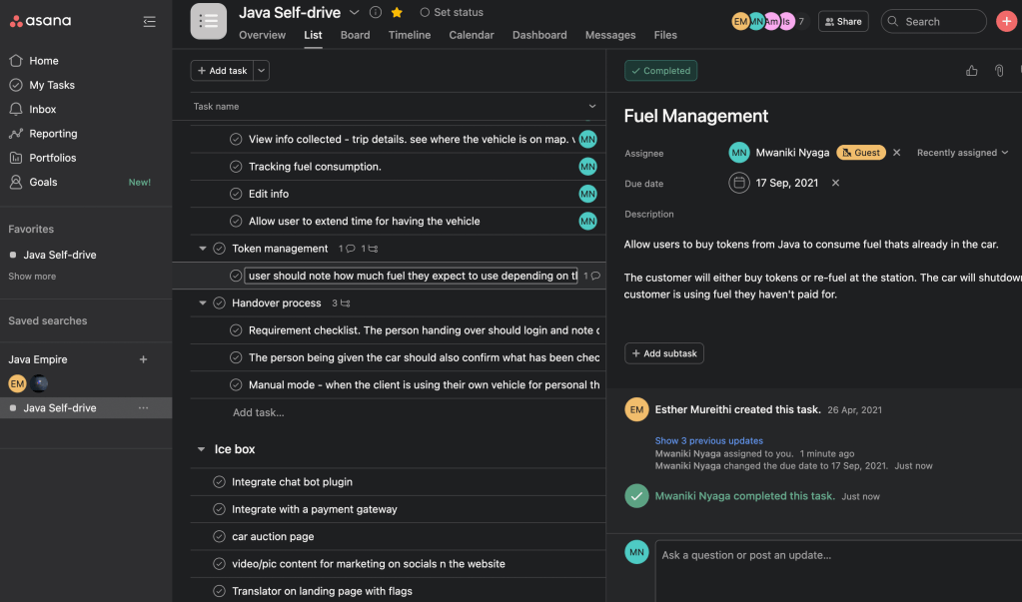This screenshot has height=602, width=1022.
Task: Click the red plus create button
Action: (1005, 21)
